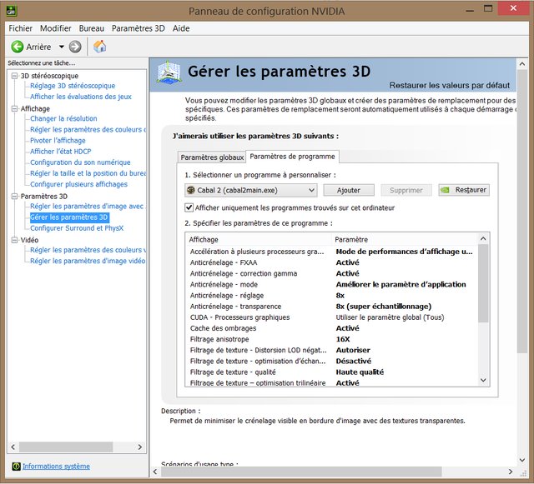Click the main panel horizontal scrollbar thumb
The height and width of the screenshot is (484, 534).
[x=301, y=472]
